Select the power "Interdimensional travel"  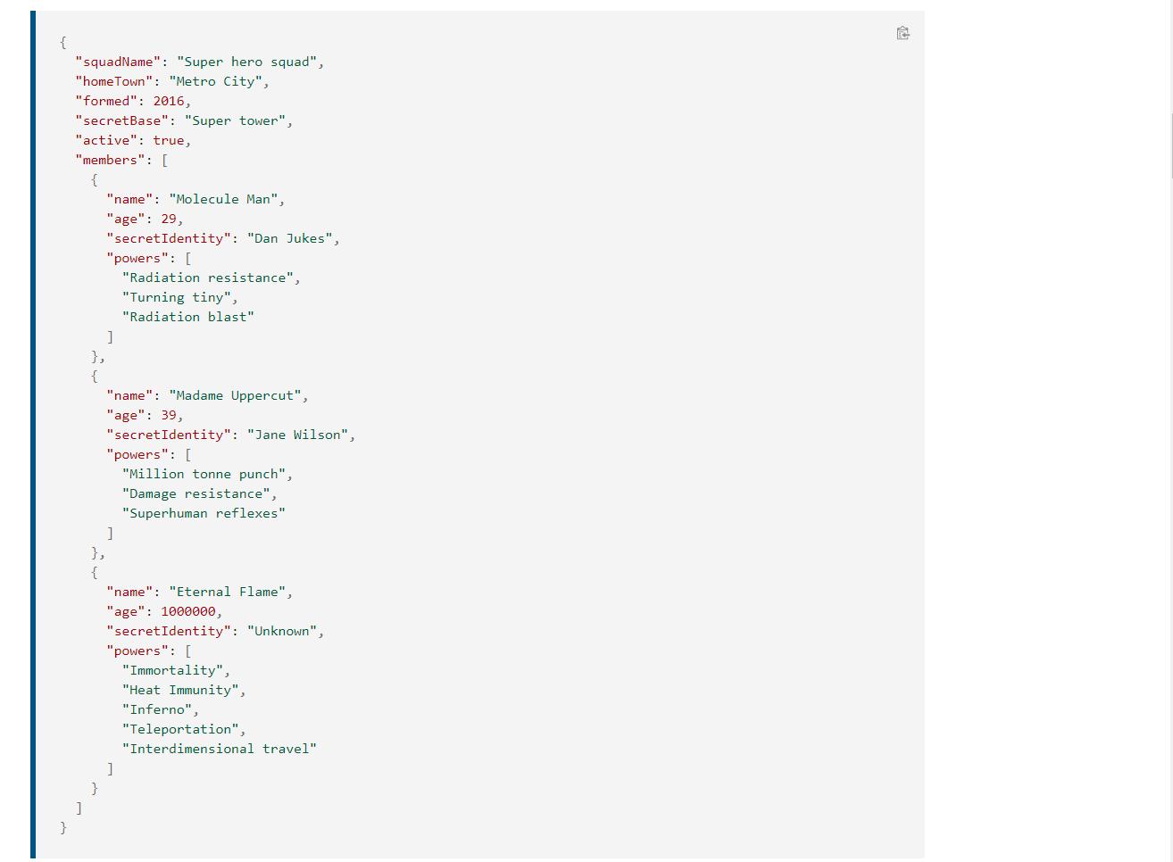coord(220,749)
